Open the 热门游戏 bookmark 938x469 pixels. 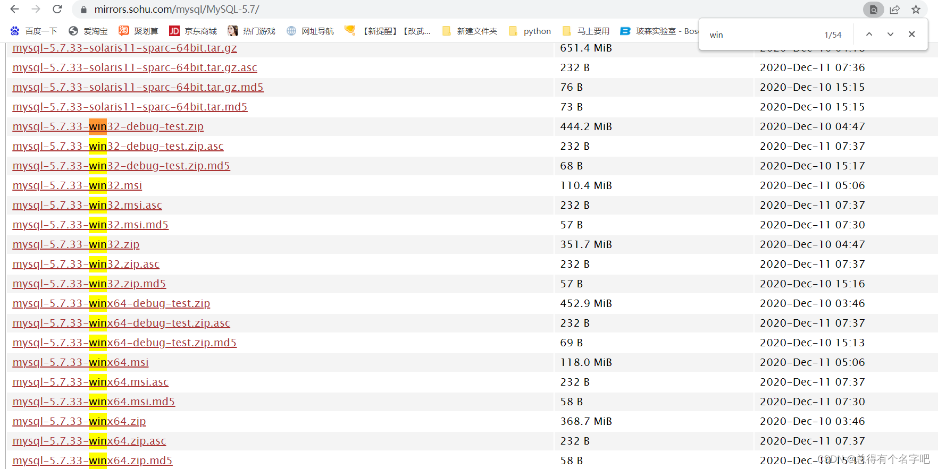tap(252, 31)
